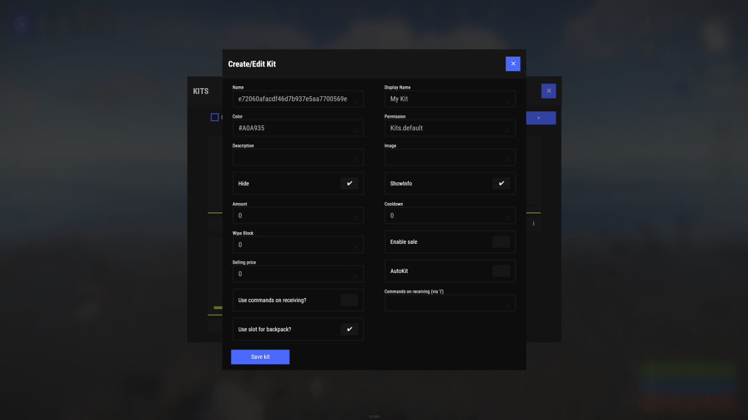Close the Create/Edit Kit dialog

pyautogui.click(x=513, y=64)
